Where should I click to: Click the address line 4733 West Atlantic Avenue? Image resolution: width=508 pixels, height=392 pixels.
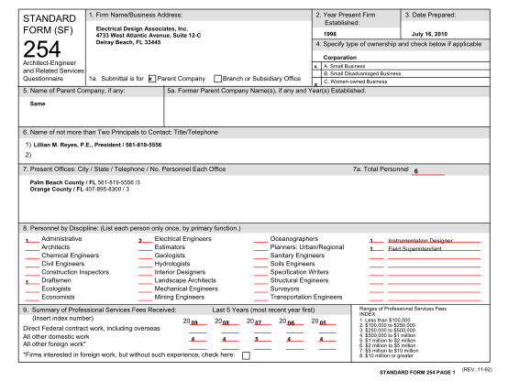point(149,36)
